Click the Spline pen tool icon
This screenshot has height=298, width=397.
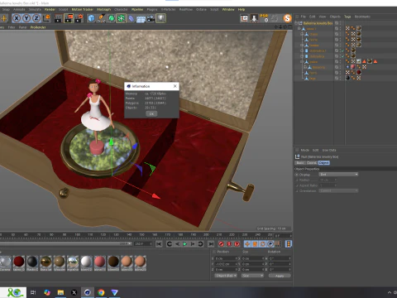tap(101, 18)
